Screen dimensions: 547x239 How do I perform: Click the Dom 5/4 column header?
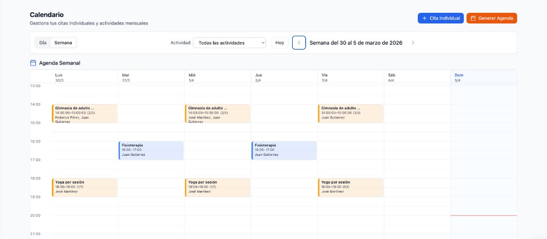(x=483, y=77)
